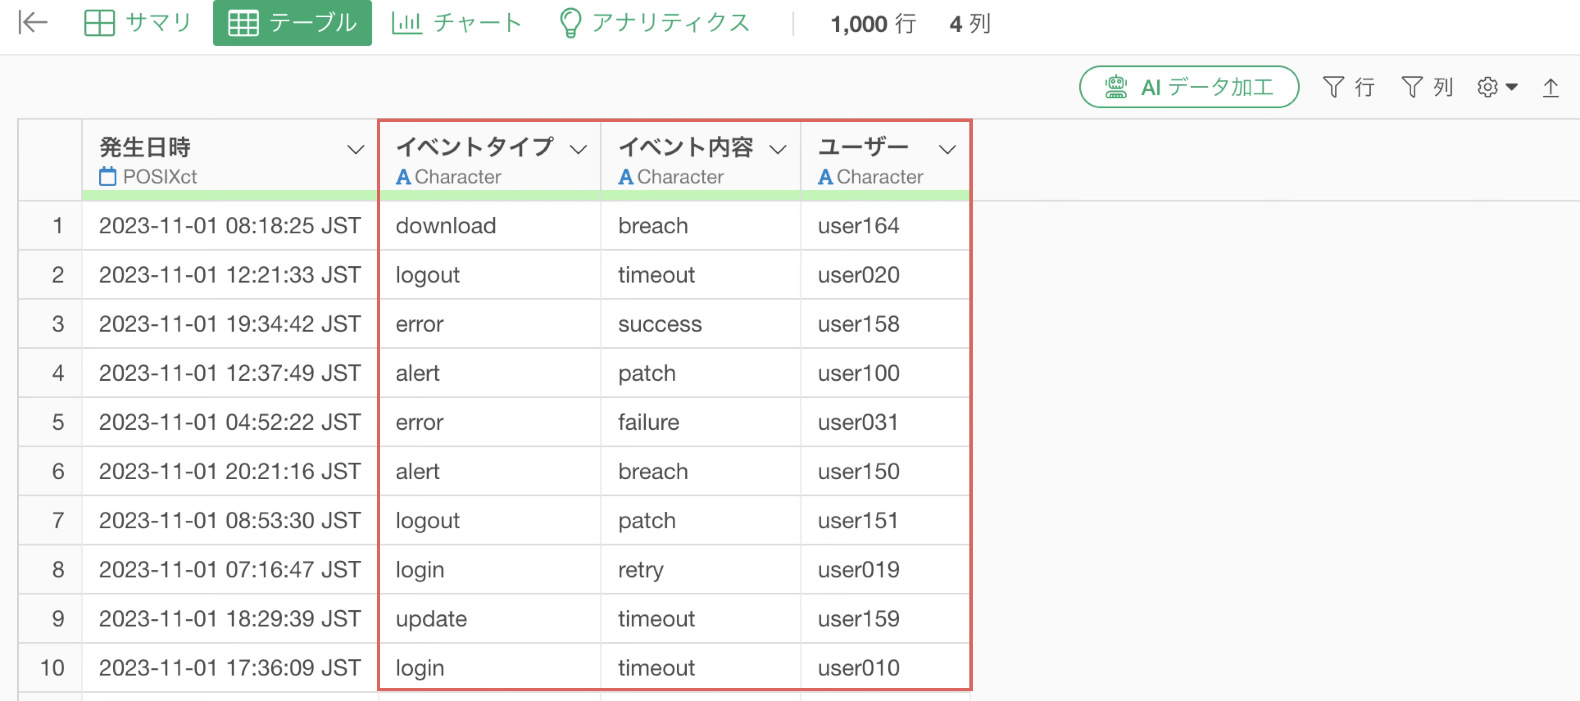The width and height of the screenshot is (1580, 701).
Task: Click the Character type icon under ユーザー
Action: [x=825, y=176]
